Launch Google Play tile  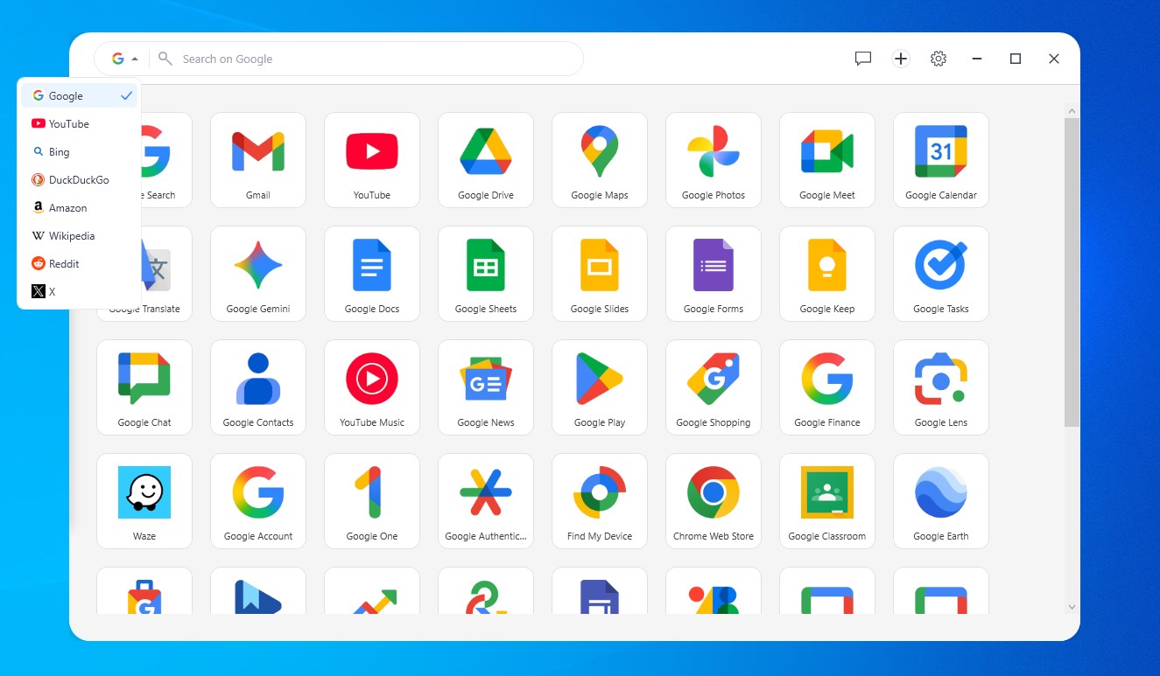[x=600, y=387]
